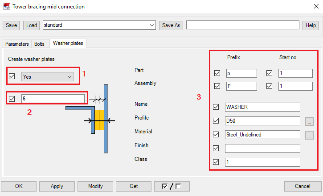Click the Modify button
The image size is (323, 196).
[x=95, y=186]
